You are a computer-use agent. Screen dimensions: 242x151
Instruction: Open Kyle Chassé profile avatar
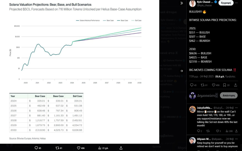[192, 4]
